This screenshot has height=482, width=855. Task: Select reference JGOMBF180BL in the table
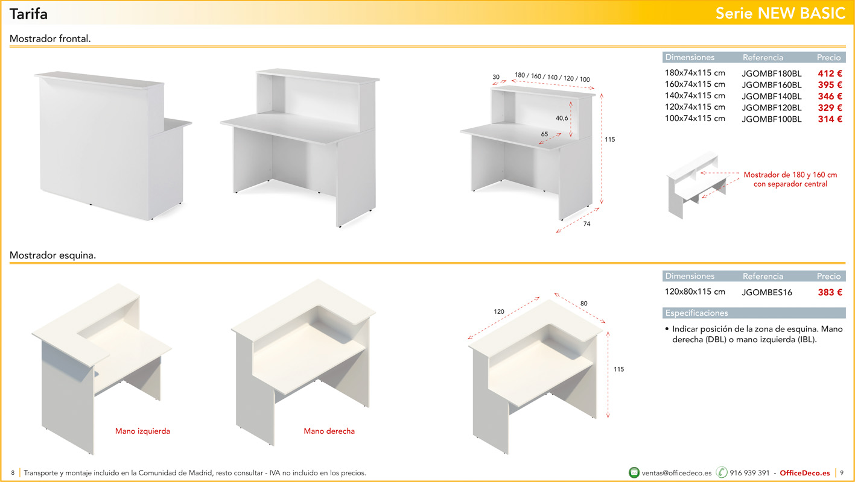(x=772, y=73)
